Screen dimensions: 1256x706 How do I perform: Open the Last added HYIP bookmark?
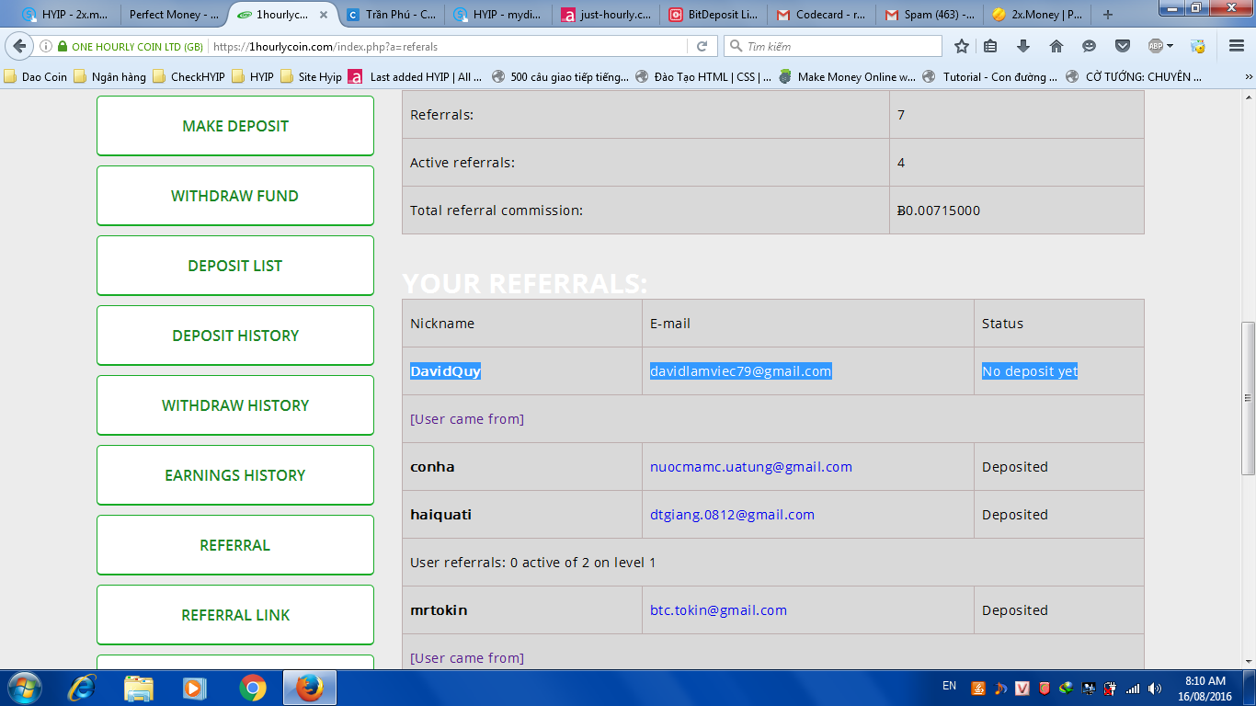coord(416,77)
